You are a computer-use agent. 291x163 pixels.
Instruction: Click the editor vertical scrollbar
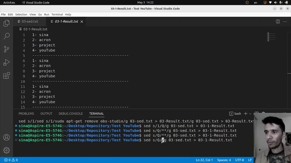pos(289,70)
